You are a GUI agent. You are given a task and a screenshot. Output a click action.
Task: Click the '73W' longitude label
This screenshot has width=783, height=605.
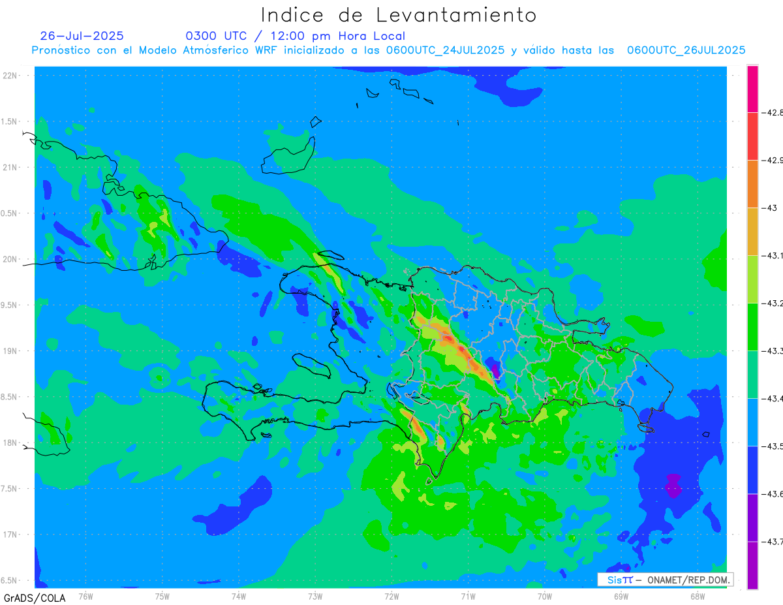point(315,597)
